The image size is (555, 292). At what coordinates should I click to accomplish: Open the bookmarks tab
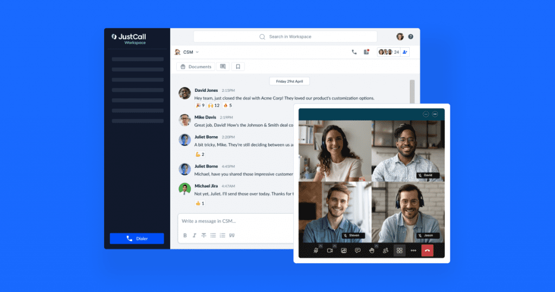coord(238,67)
